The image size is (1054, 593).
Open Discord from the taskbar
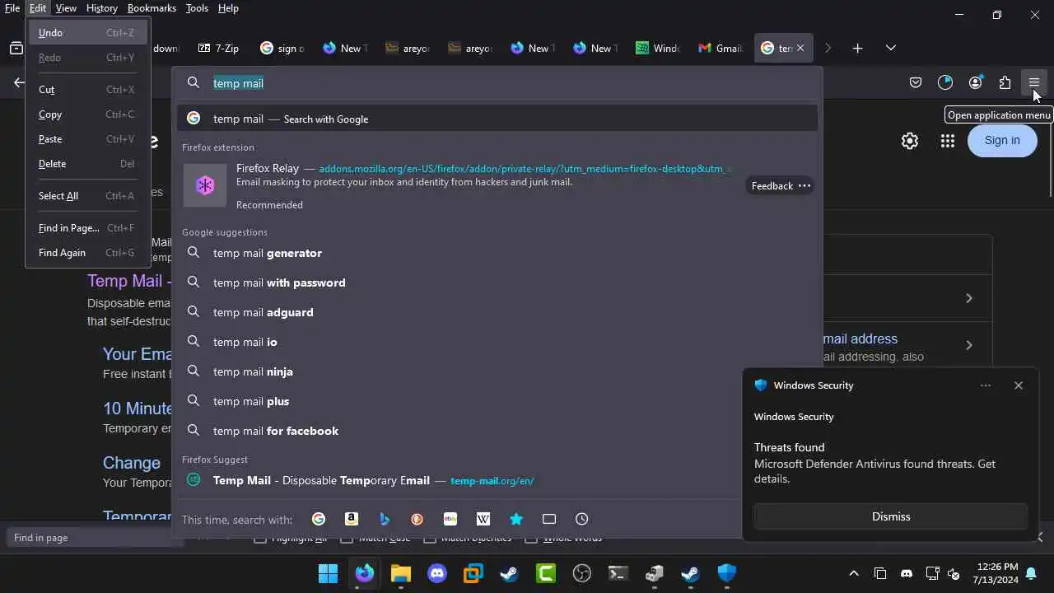click(437, 573)
